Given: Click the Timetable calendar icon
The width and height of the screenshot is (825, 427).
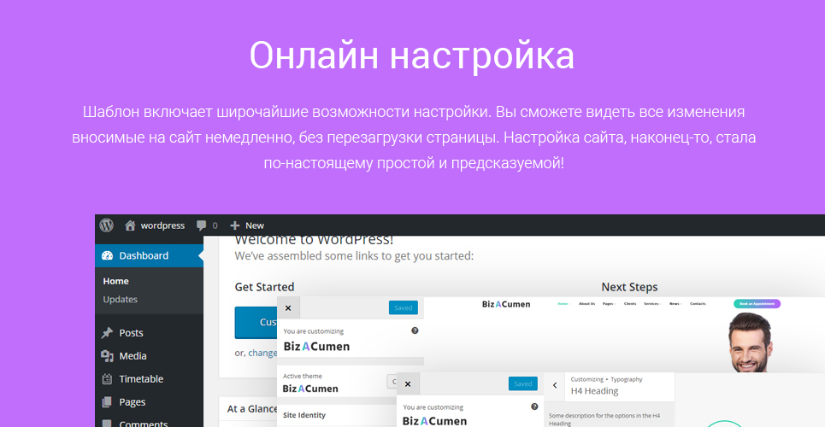Looking at the screenshot, I should (x=108, y=379).
